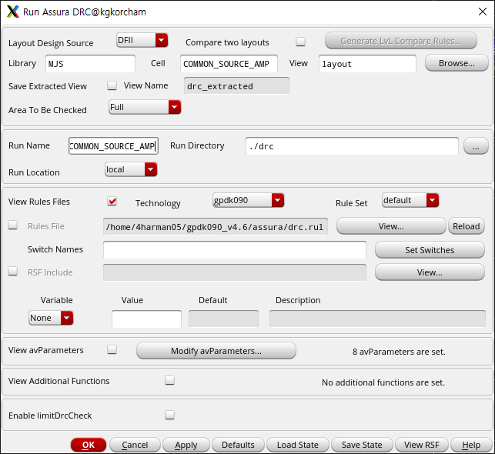Image resolution: width=495 pixels, height=454 pixels.
Task: Uncheck the View Rules Files checkbox
Action: [112, 201]
